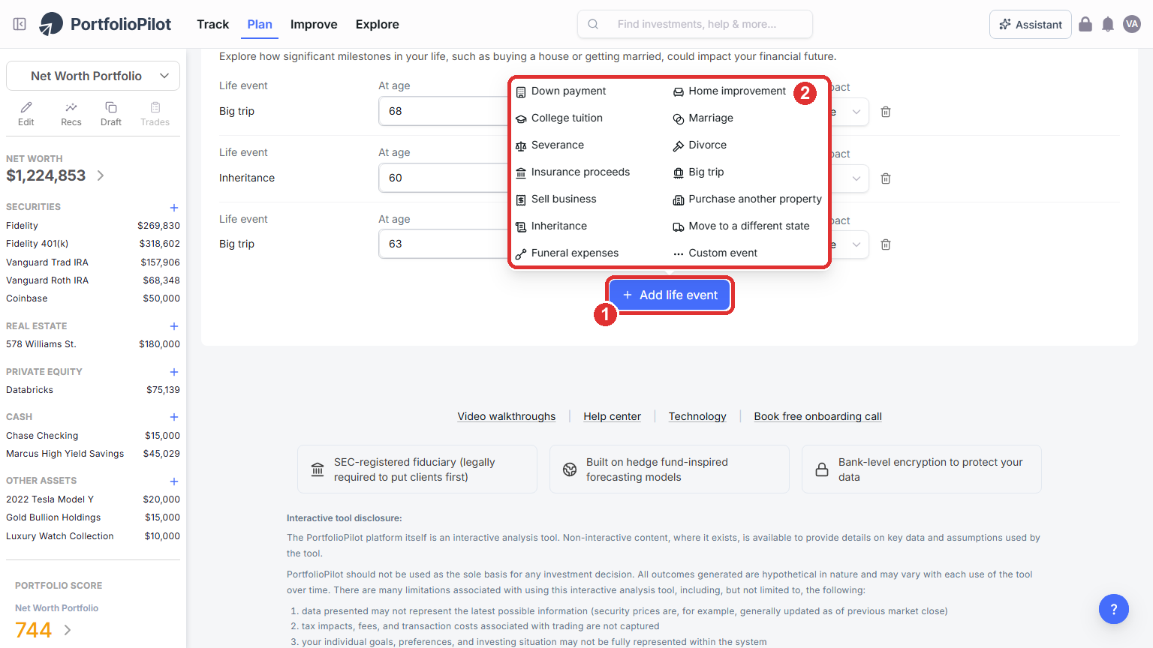Expand portfolio score 744 chevron
Viewport: 1153px width, 648px height.
click(x=68, y=630)
